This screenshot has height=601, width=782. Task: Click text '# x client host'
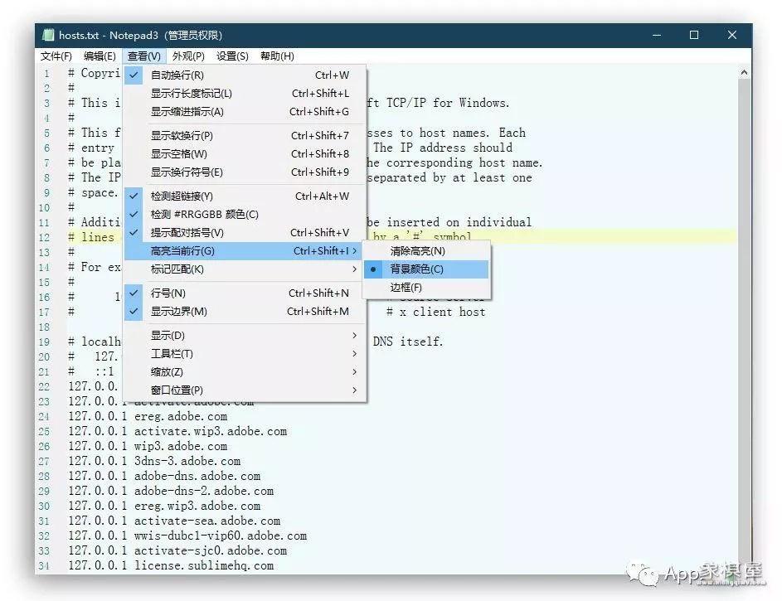[436, 312]
